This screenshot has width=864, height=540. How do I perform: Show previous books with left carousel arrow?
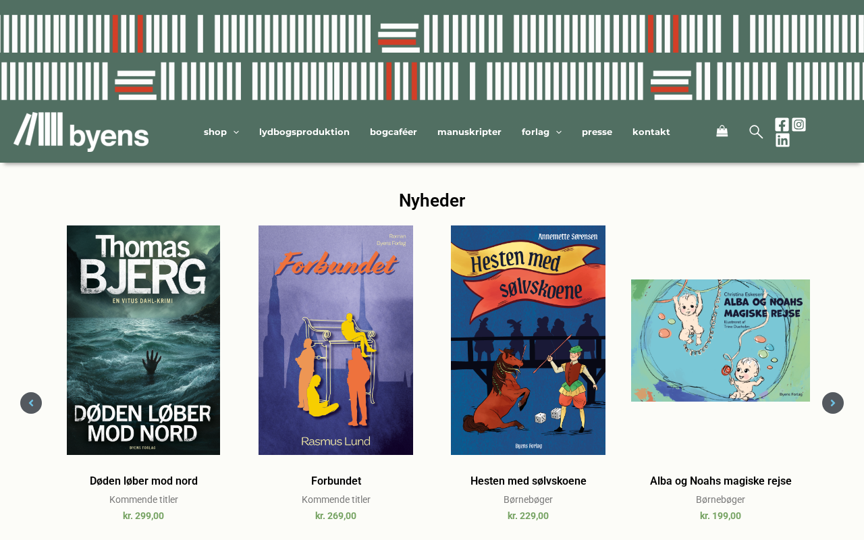tap(31, 403)
